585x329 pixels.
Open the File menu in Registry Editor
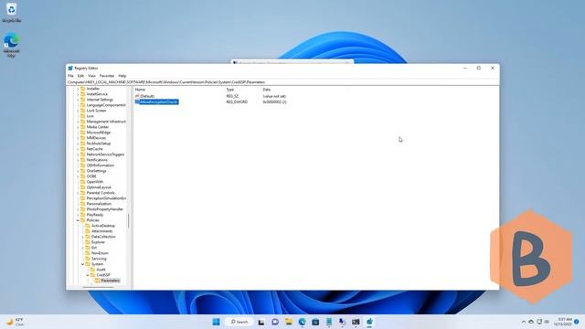[70, 76]
